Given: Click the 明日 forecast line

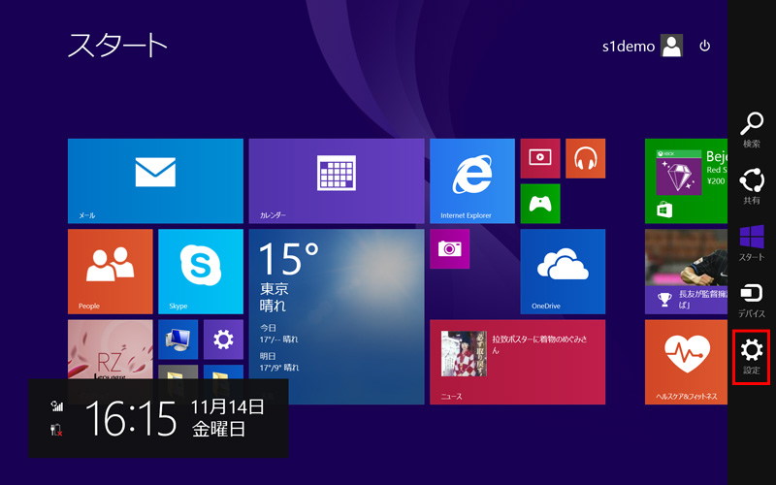Looking at the screenshot, I should (279, 362).
